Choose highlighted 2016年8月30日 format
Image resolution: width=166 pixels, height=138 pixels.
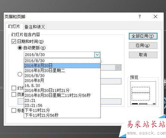[62, 66]
